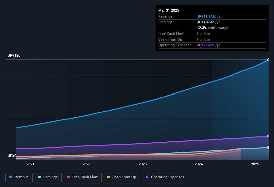The width and height of the screenshot is (274, 187).
Task: Toggle the Revenue legend button
Action: coord(19,177)
